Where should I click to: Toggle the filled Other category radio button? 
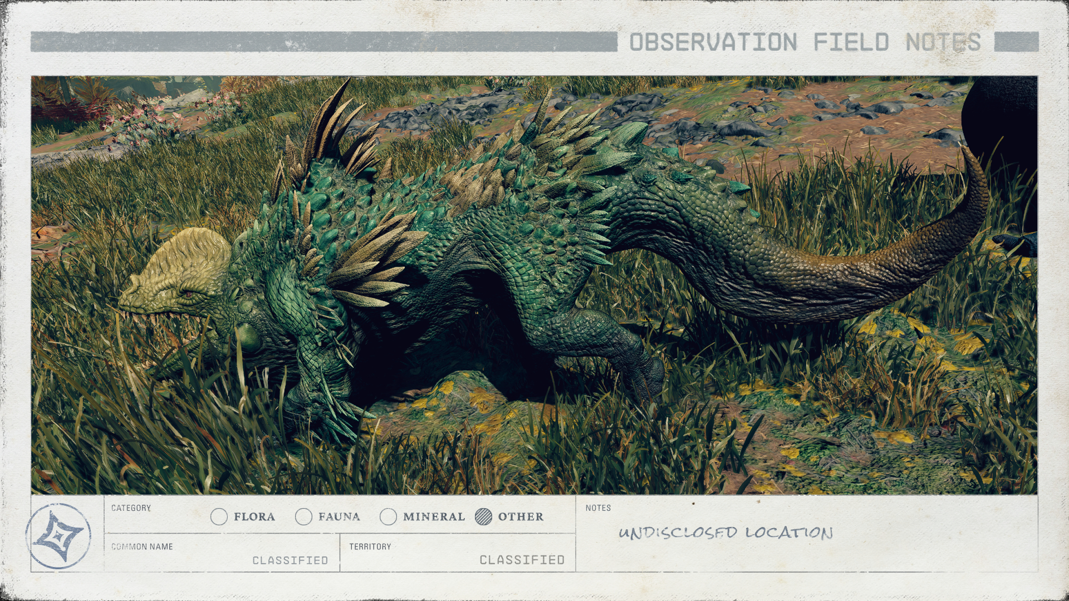click(x=484, y=517)
